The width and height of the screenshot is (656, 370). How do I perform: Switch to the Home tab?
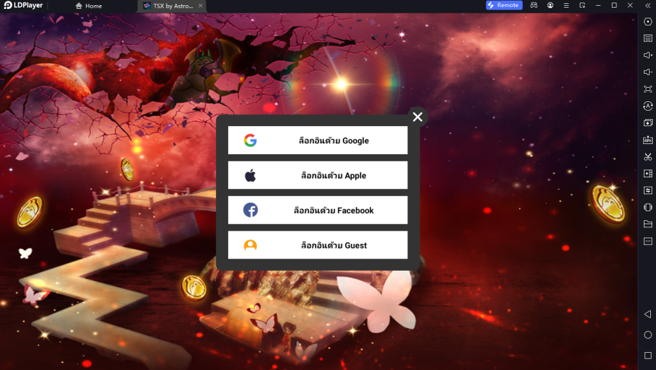pos(88,6)
